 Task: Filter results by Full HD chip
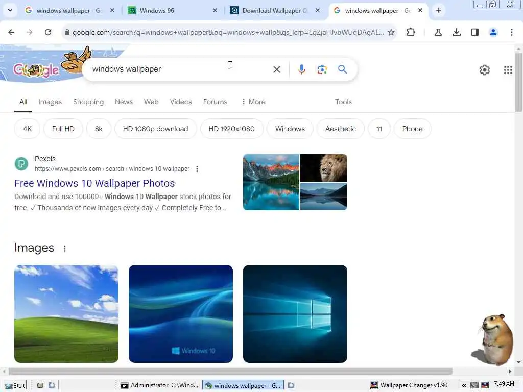pos(63,129)
